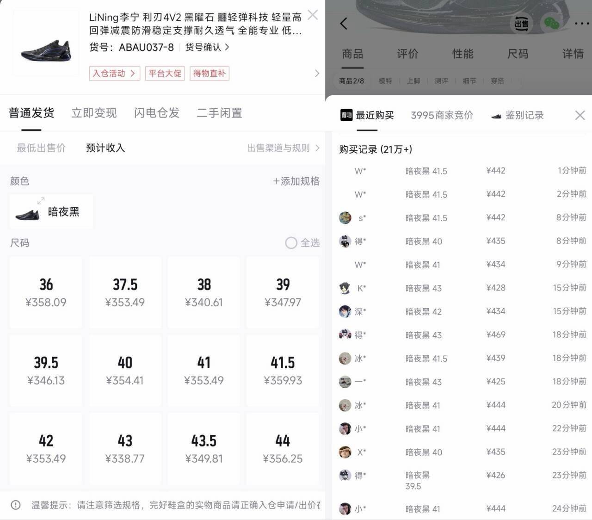Switch to the 尺码 top tab
592x520 pixels.
[518, 54]
